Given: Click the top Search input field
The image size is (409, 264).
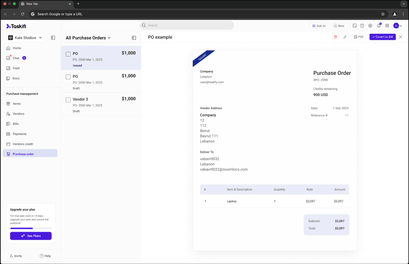Looking at the screenshot, I should 187,25.
